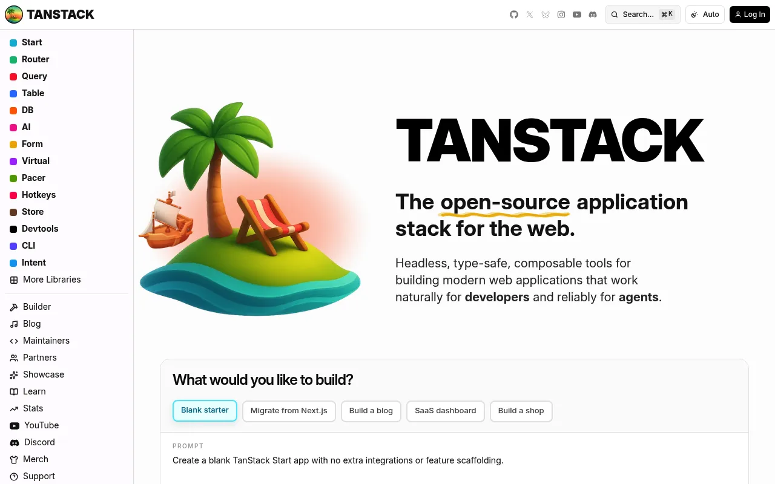This screenshot has height=484, width=775.
Task: Click the Learn book icon
Action: pyautogui.click(x=14, y=391)
